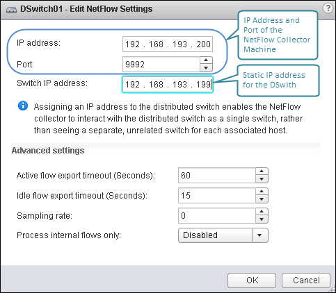Screen dimensions: 336x293
Task: Click the Switch IP address field
Action: tap(168, 85)
